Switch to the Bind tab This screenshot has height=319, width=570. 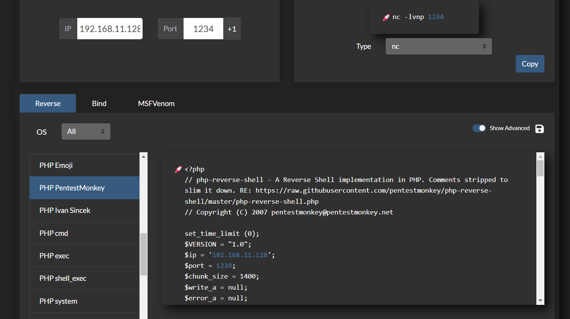point(99,103)
